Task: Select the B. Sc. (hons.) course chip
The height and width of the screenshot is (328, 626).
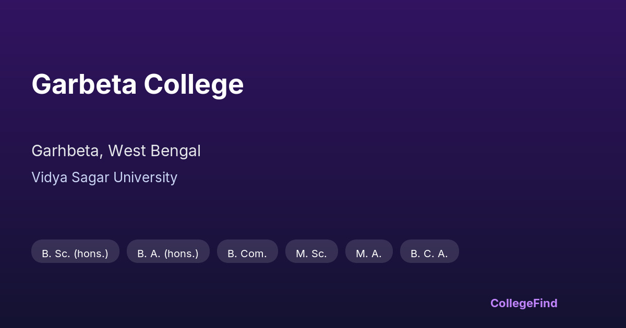Action: (x=75, y=254)
